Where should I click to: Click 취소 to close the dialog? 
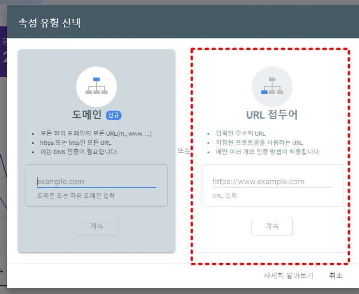click(x=336, y=275)
